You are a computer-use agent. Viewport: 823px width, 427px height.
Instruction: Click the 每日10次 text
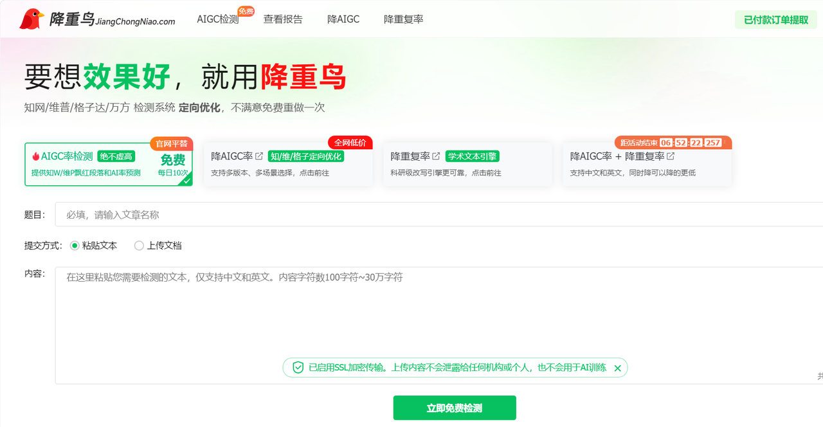click(173, 173)
